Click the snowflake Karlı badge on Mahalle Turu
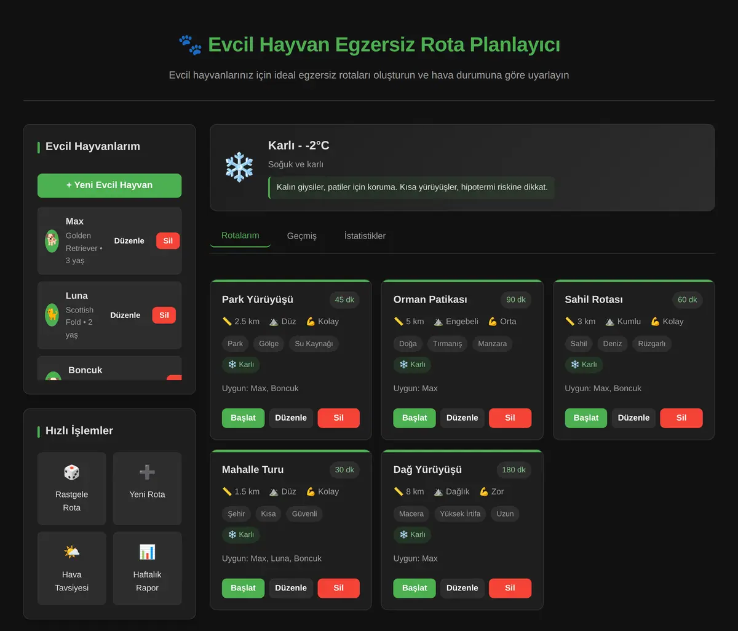 click(x=241, y=534)
